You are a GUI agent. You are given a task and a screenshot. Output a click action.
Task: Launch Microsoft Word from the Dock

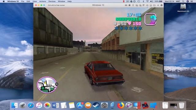tap(55, 105)
